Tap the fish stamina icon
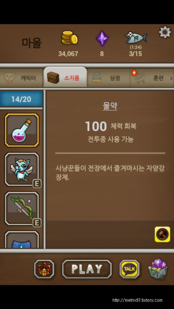 [136, 37]
